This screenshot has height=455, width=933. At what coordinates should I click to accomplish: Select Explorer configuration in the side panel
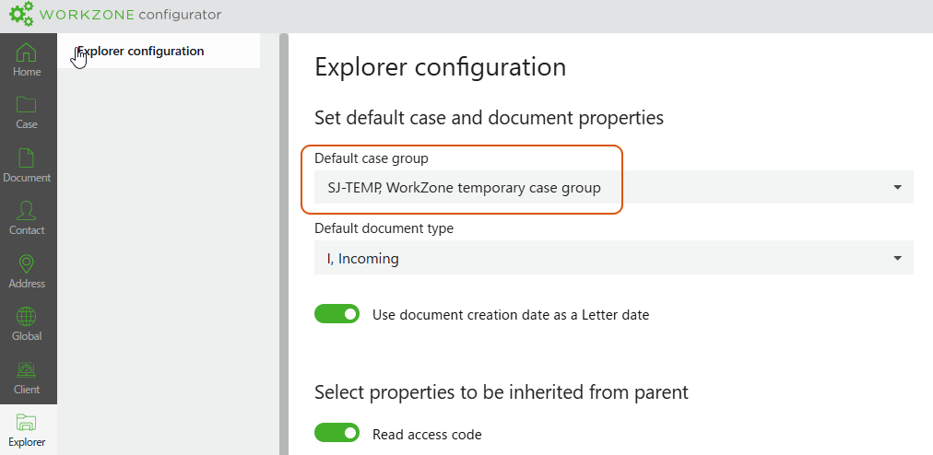[140, 52]
